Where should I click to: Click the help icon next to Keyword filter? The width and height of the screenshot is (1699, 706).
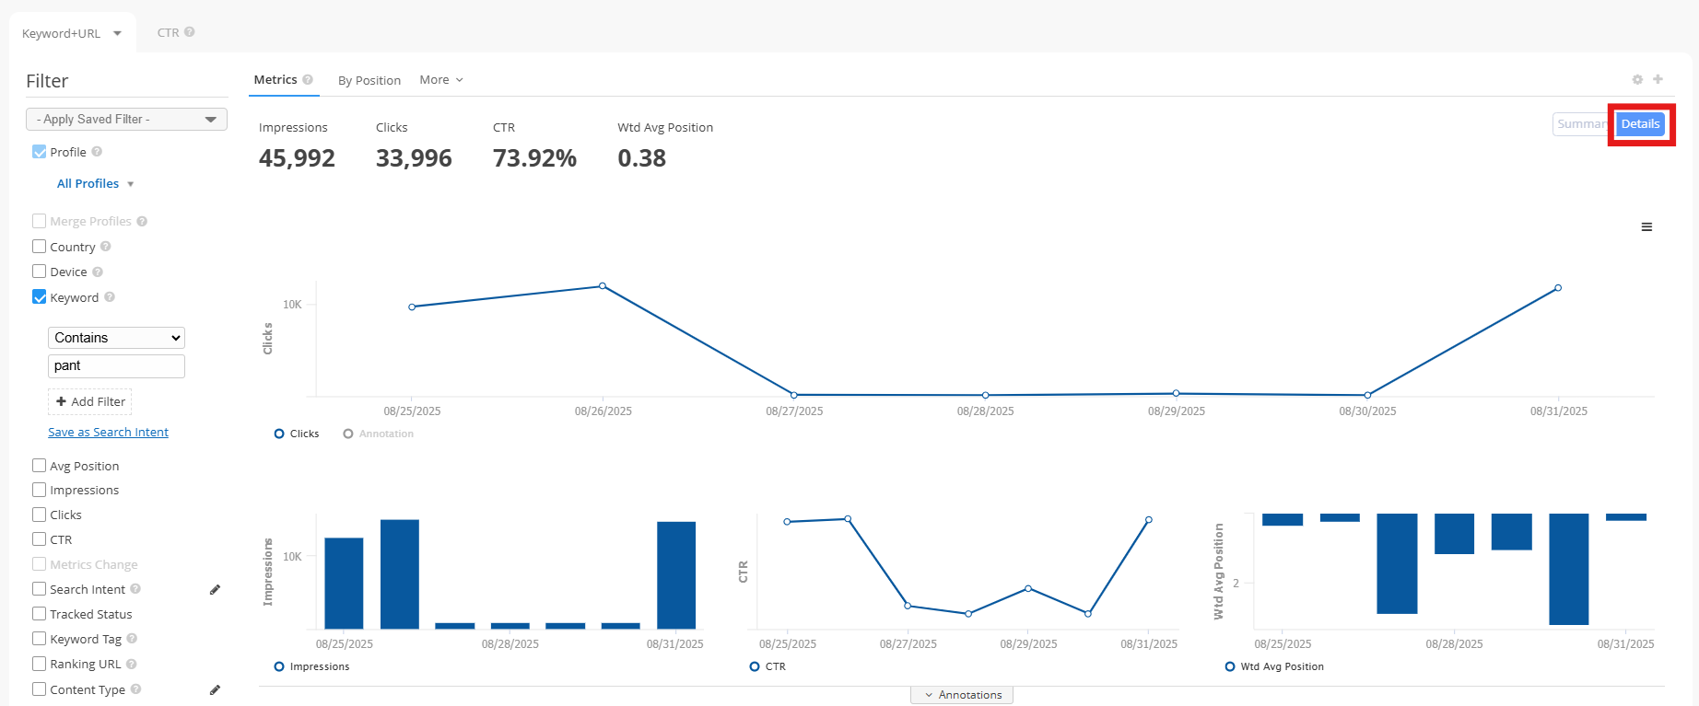(110, 297)
